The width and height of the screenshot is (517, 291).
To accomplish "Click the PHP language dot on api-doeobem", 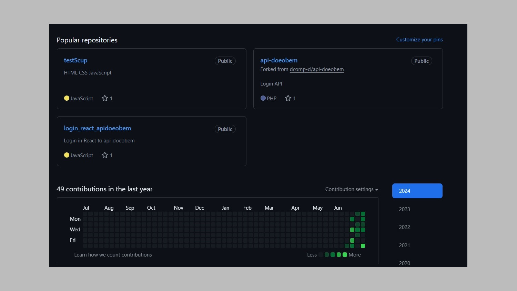I will pos(263,98).
